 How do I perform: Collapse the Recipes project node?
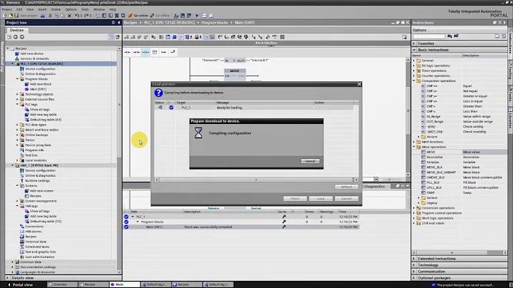coord(8,48)
